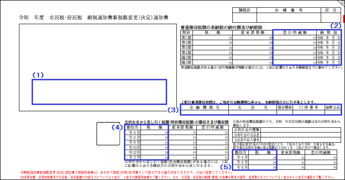Click the 口座番号 header
The height and width of the screenshot is (180, 345).
(x=309, y=107)
